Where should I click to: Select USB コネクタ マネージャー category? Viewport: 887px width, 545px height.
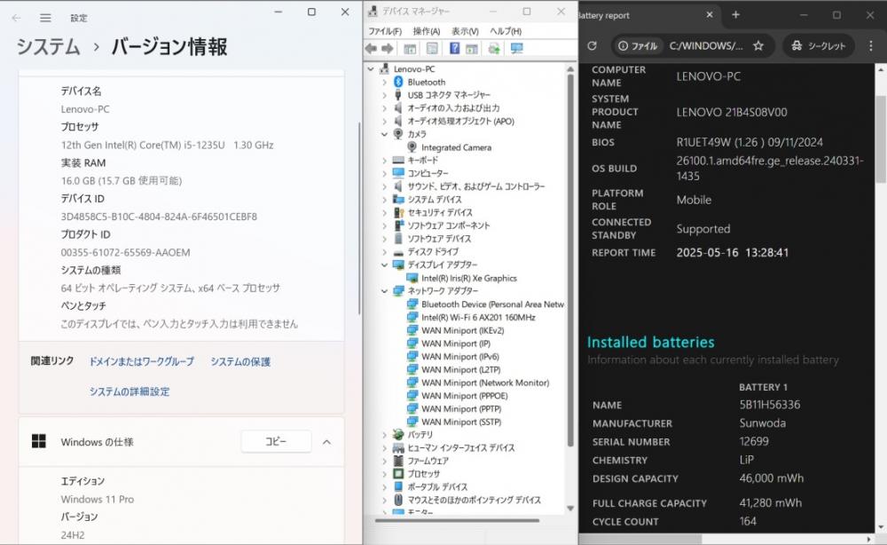[x=449, y=95]
